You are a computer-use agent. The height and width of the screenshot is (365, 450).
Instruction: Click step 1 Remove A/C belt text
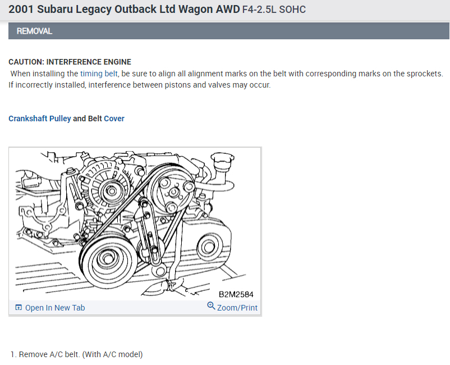coord(77,354)
